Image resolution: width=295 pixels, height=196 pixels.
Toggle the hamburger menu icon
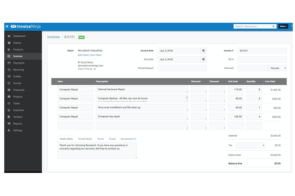(7, 26)
